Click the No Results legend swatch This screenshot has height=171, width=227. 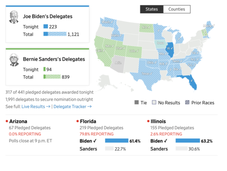154,103
